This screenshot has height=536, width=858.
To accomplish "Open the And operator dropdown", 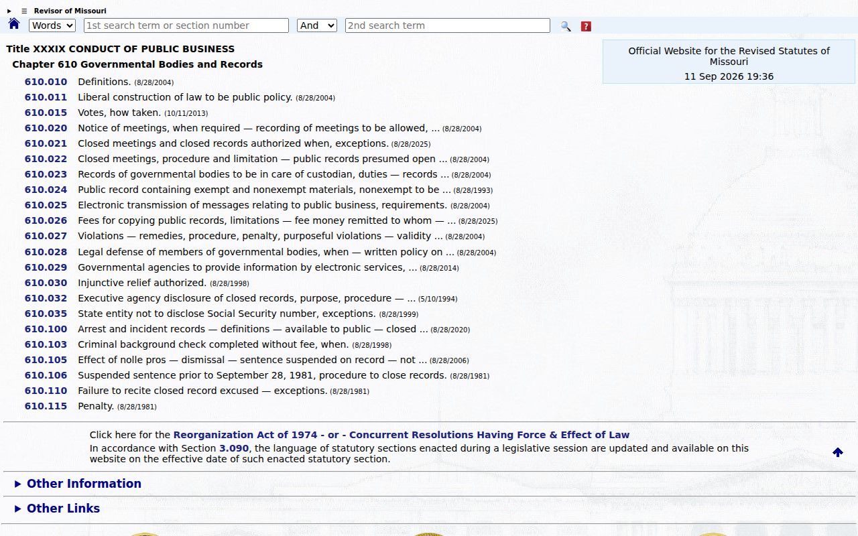I will pyautogui.click(x=316, y=25).
